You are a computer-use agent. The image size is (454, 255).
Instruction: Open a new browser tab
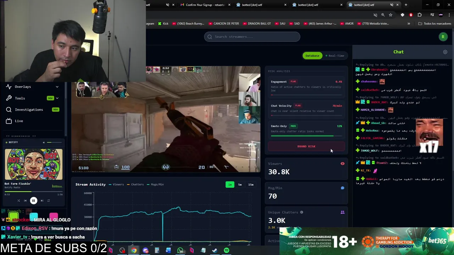406,5
